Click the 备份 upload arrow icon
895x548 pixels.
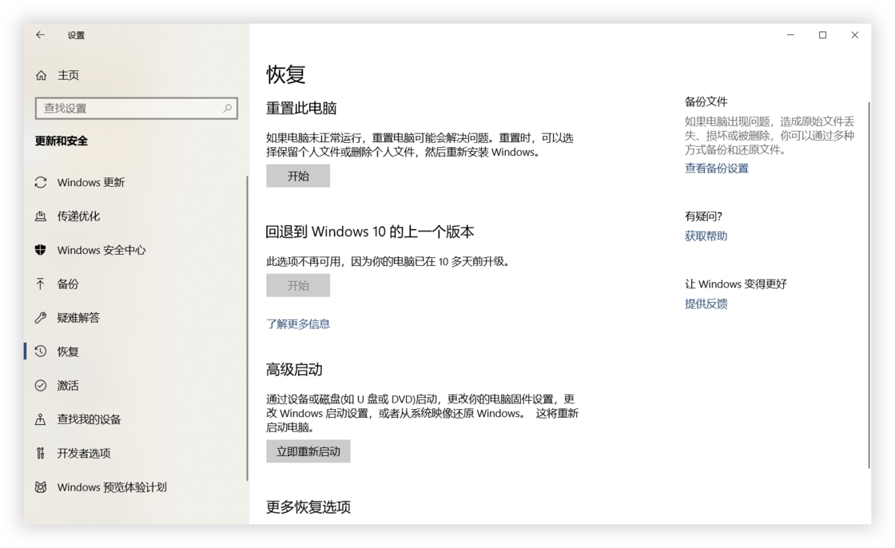pyautogui.click(x=41, y=284)
